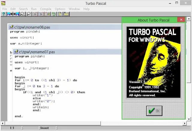Screen dimensions: 192x131
Task: Open the Help menu
Action: pos(86,9)
